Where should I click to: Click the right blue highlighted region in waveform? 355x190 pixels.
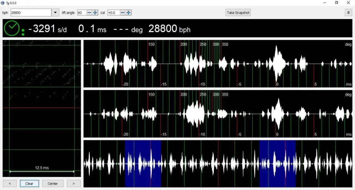pos(277,163)
